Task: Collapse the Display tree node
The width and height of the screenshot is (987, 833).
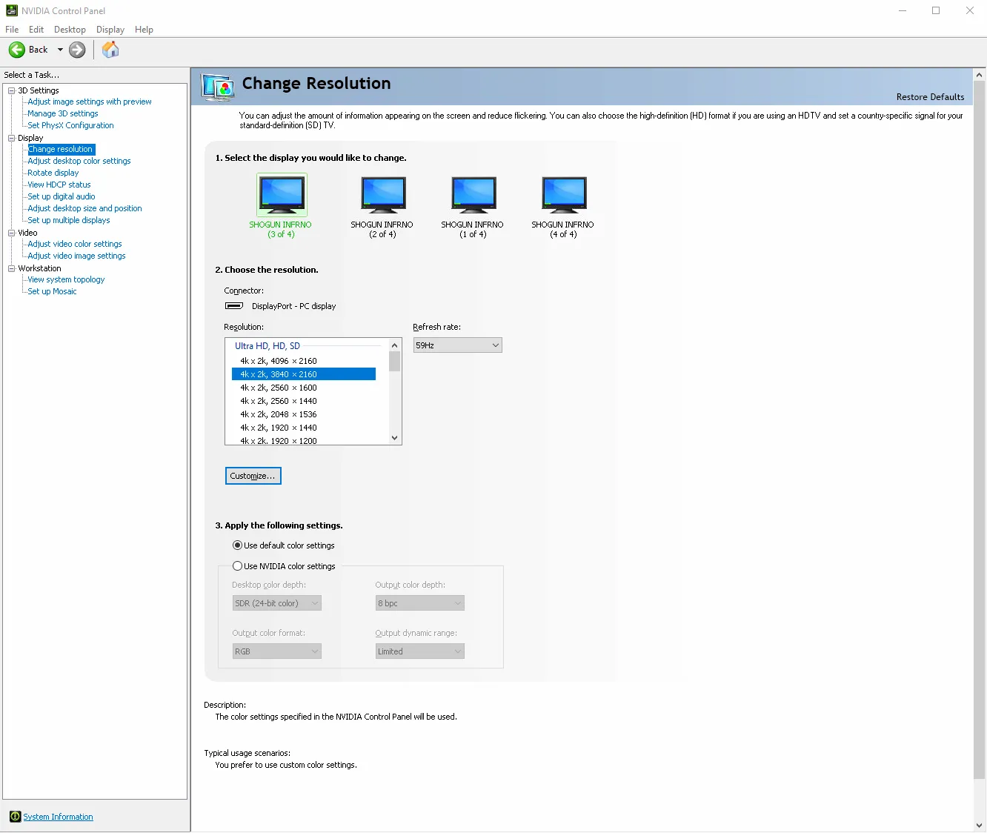Action: coord(12,138)
